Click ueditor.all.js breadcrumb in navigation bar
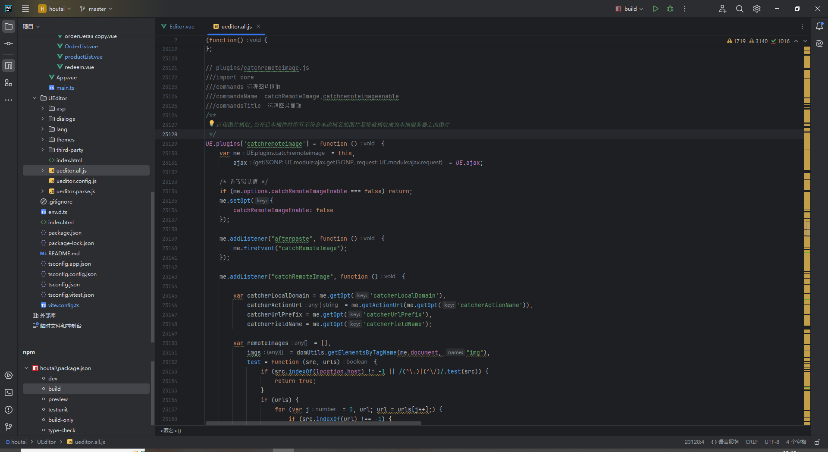This screenshot has height=452, width=828. (86, 442)
